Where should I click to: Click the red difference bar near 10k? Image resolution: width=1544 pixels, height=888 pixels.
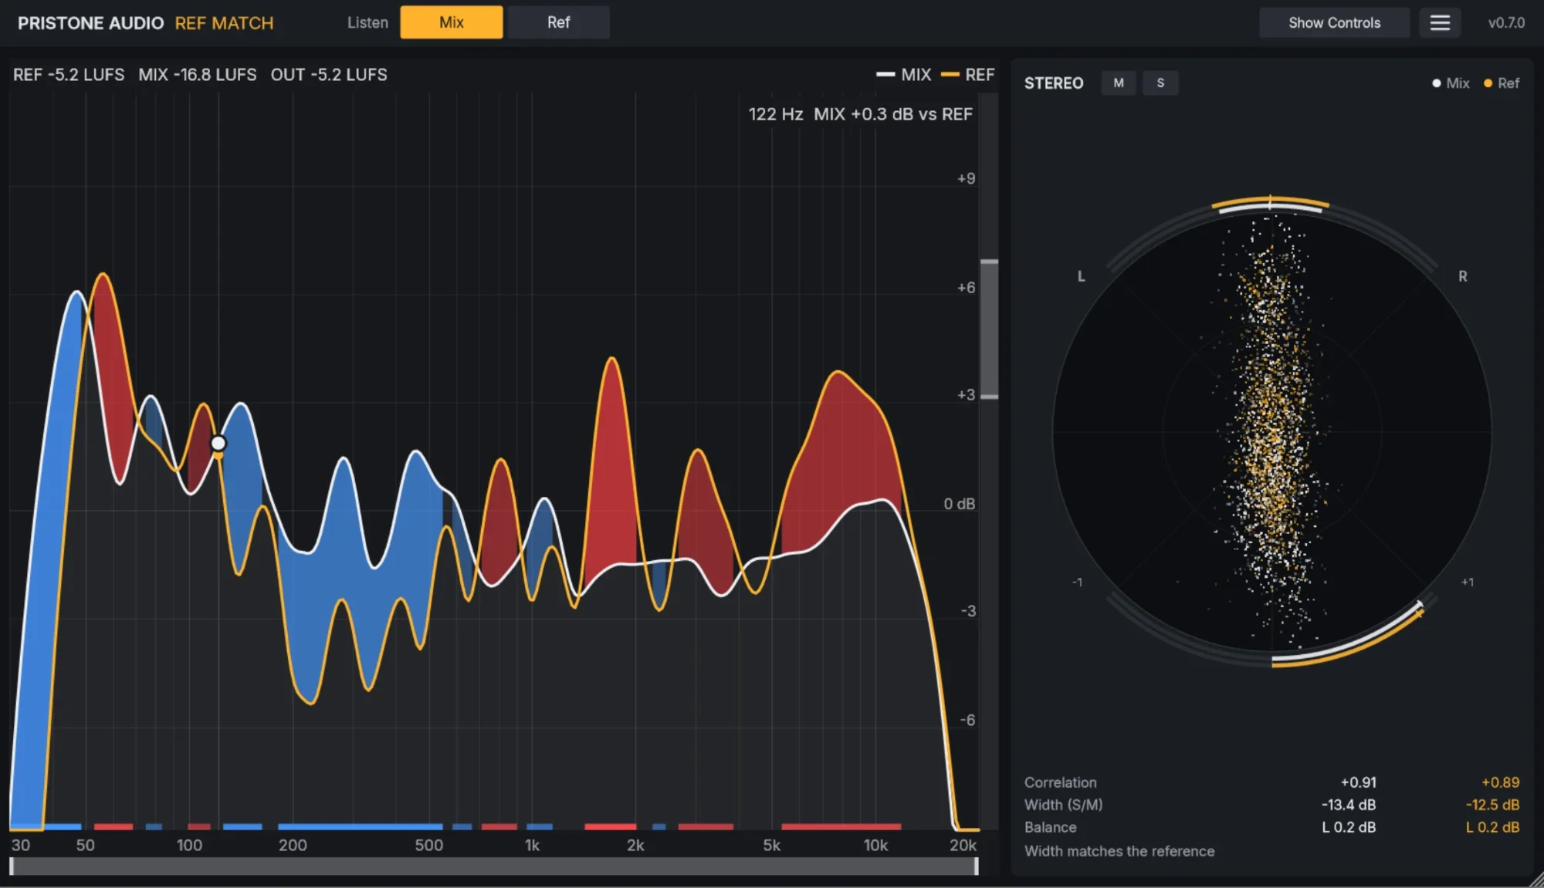(841, 827)
